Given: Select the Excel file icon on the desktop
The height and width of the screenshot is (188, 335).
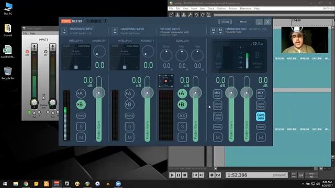Looking at the screenshot, I should [8, 52].
